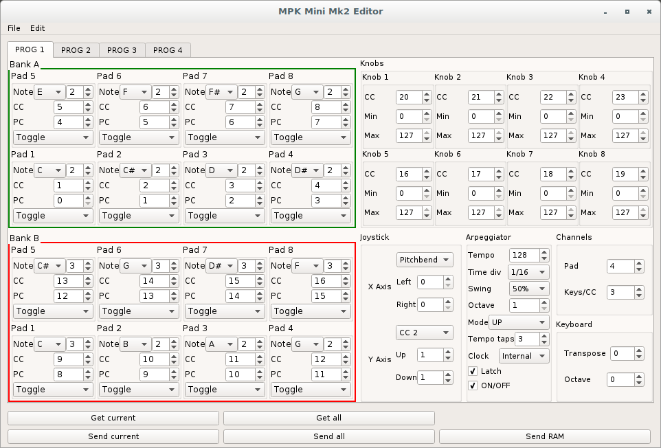This screenshot has width=661, height=448.
Task: Switch to the PROG 3 tab
Action: [122, 50]
